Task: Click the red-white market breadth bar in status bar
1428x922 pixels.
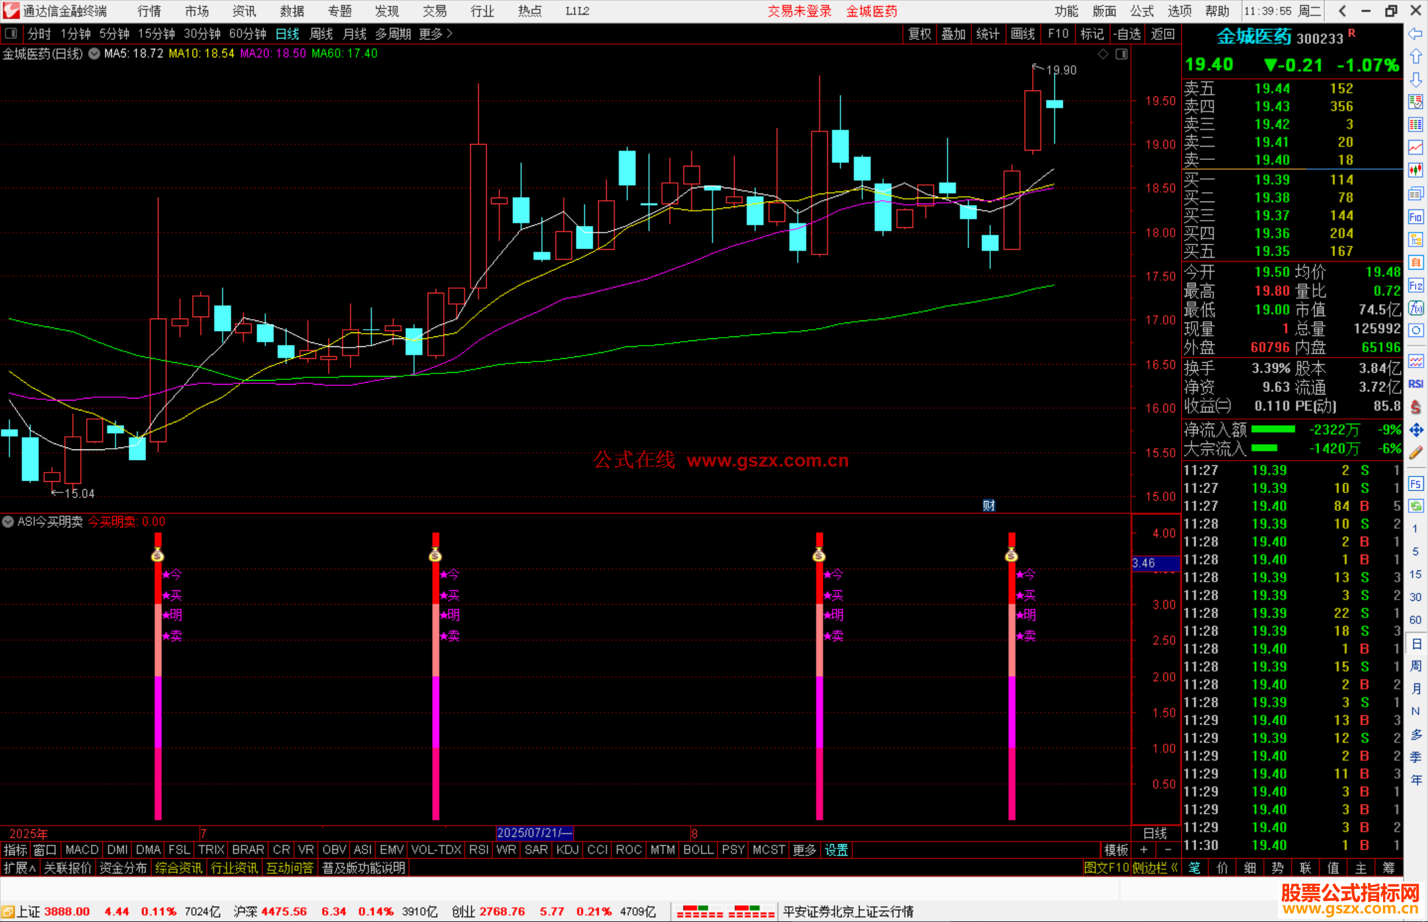Action: click(725, 911)
